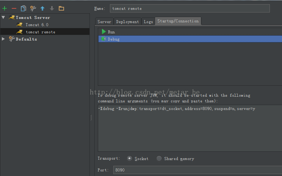Click into the Port field showing 8090
Screen dimensions: 282x176
coord(197,170)
